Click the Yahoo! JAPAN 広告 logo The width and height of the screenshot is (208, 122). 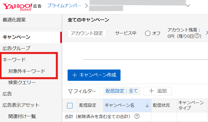(22, 6)
